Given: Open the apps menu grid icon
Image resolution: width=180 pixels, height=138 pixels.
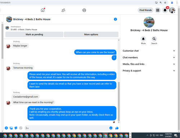Looking at the screenshot, I should pyautogui.click(x=158, y=10).
